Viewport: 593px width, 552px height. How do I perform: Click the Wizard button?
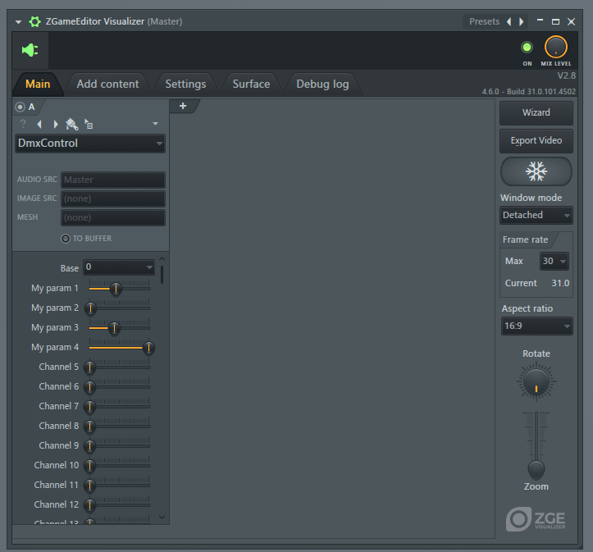(536, 112)
